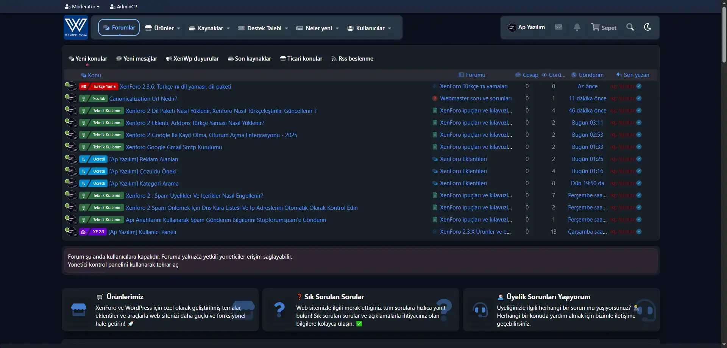Open the AdminCP link
727x348 pixels.
click(x=123, y=6)
